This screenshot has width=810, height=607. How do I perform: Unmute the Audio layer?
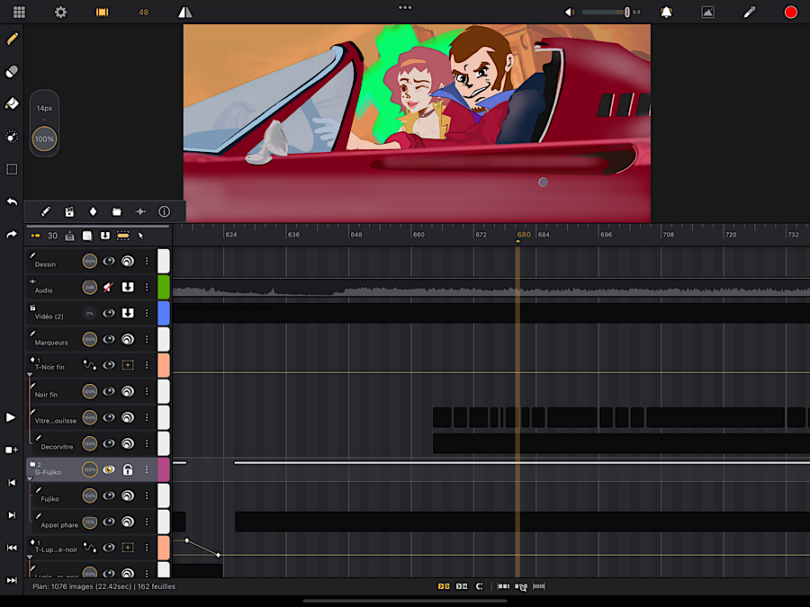[x=109, y=287]
